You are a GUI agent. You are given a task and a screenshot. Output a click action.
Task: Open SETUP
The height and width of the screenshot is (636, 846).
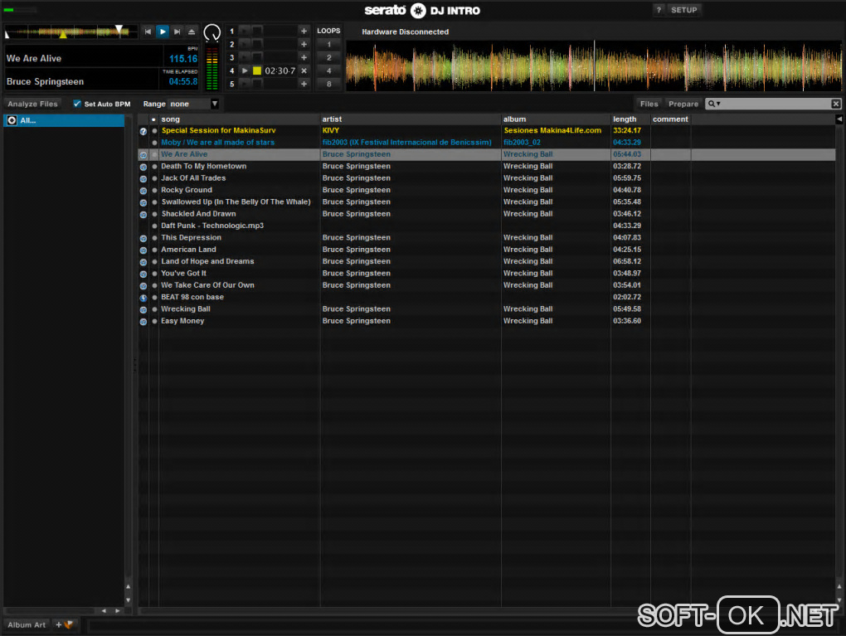coord(683,10)
